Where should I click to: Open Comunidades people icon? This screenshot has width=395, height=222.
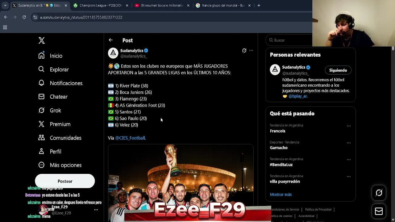[41, 138]
